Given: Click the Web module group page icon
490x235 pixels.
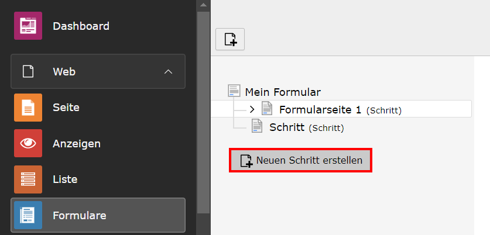Looking at the screenshot, I should [x=28, y=72].
